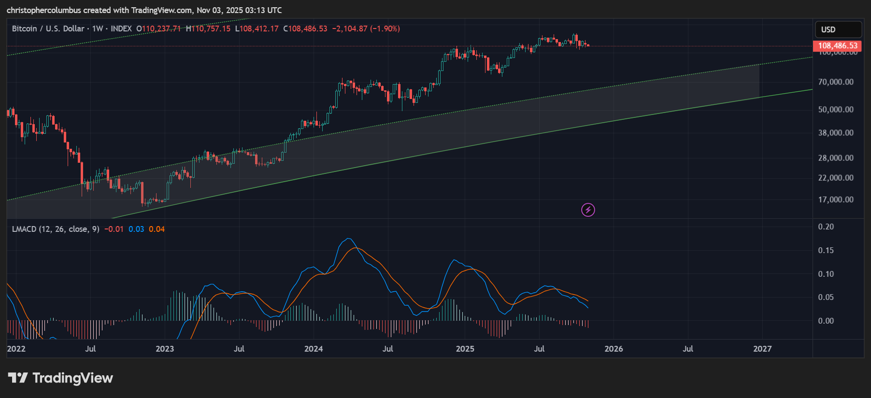Click the 2026 time axis label
The width and height of the screenshot is (871, 398).
614,349
